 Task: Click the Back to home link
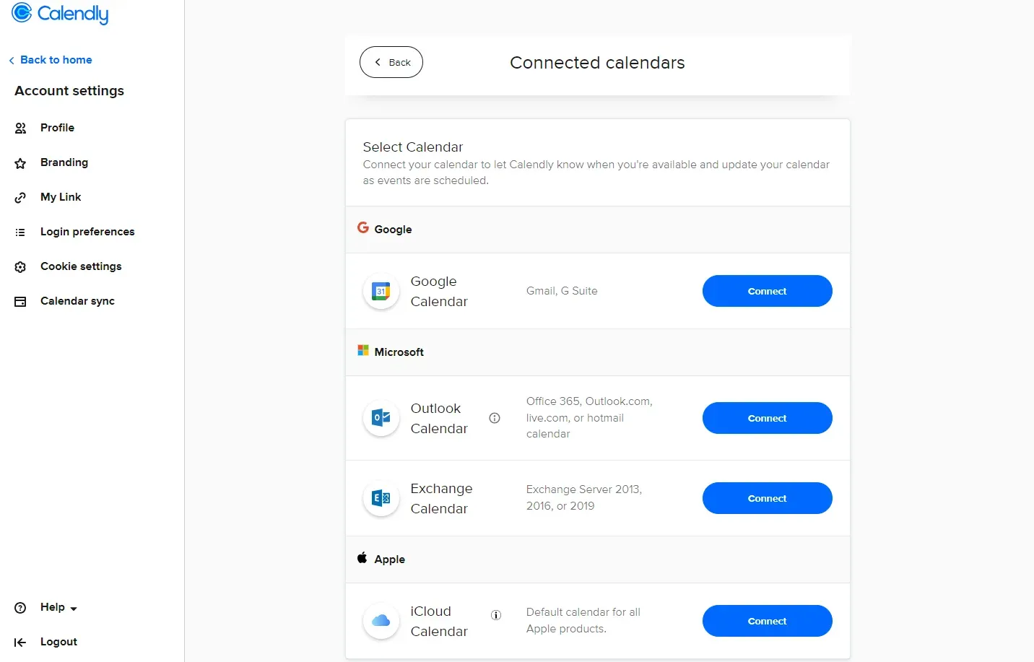tap(51, 59)
